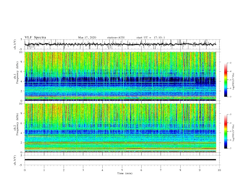Click time axis tick label "6"
The width and height of the screenshot is (247, 191).
[x=141, y=170]
